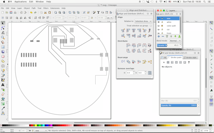Open the Path menu
The width and height of the screenshot is (214, 133).
pyautogui.click(x=34, y=8)
